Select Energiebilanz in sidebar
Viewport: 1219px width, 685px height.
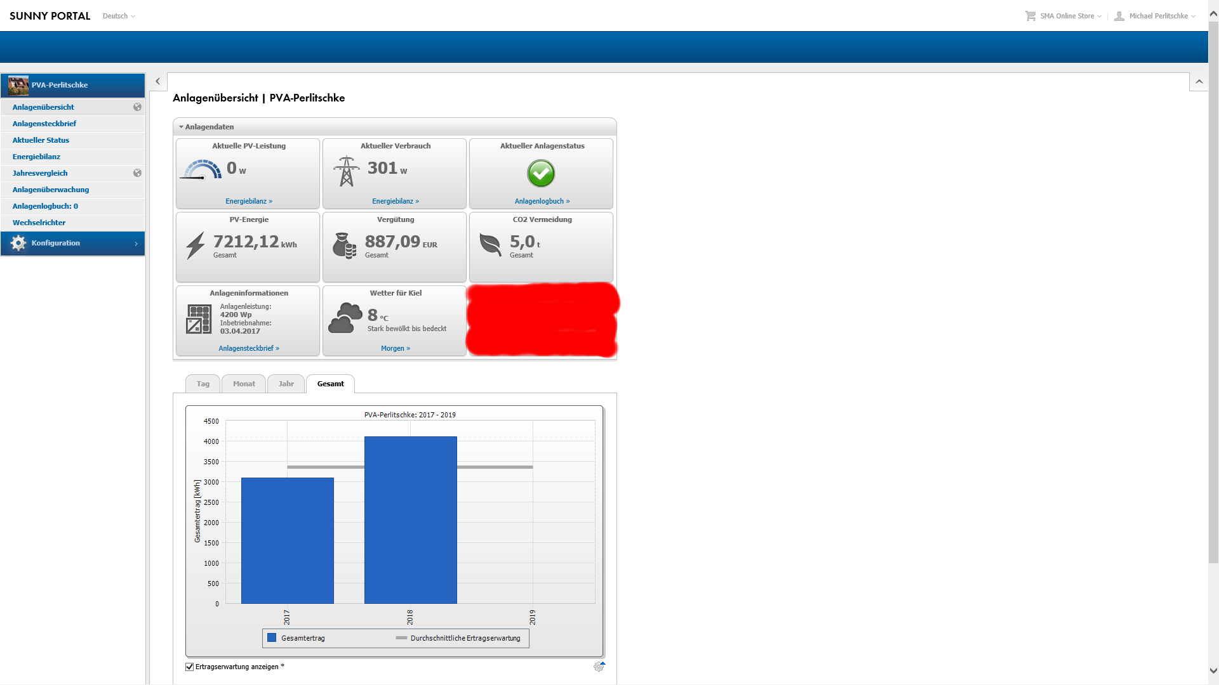coord(36,157)
